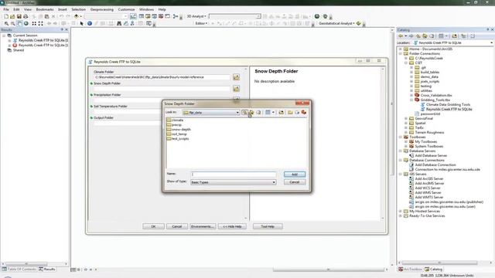Click the binoculars Find icon
The width and height of the screenshot is (495, 278).
click(x=119, y=24)
